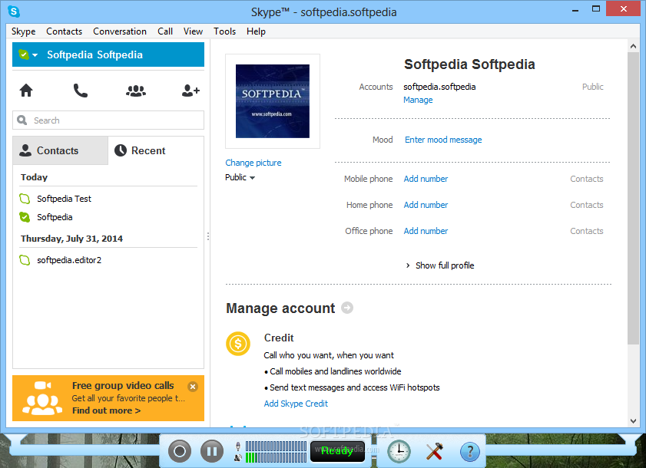Click the vertical scrollbar thumb
This screenshot has height=468, width=646.
633,198
